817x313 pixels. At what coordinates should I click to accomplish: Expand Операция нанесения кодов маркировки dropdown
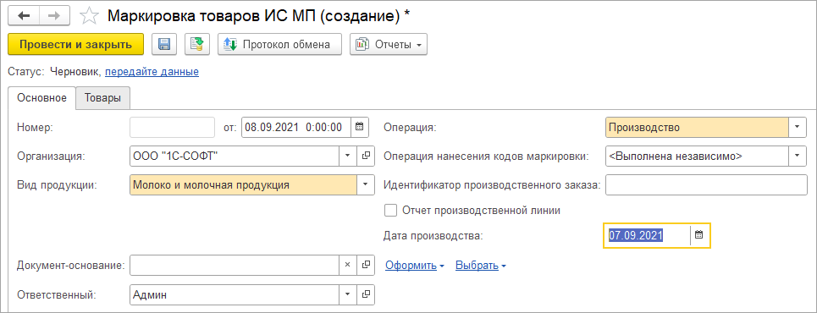798,156
